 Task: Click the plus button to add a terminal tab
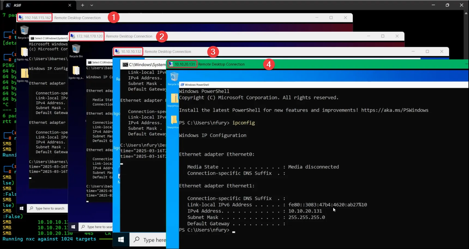83,5
